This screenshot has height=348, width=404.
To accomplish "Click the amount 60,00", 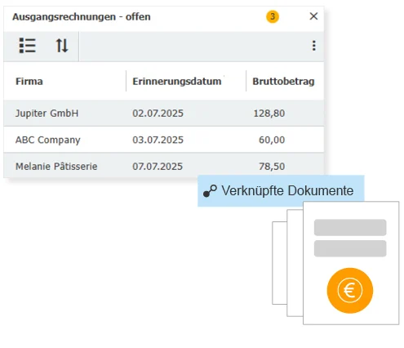I will [272, 140].
